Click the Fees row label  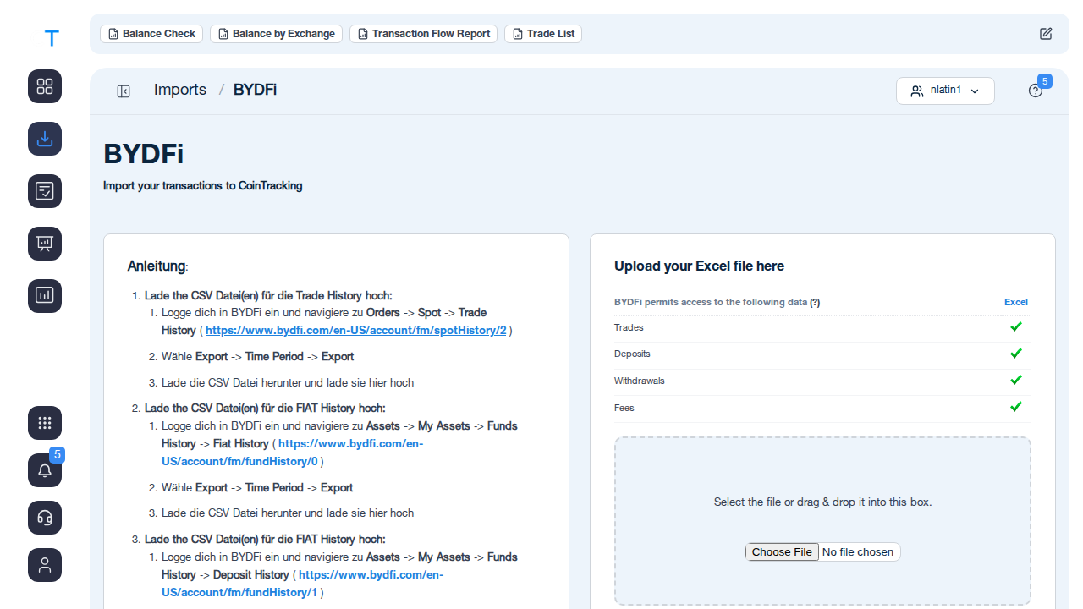[x=624, y=408]
